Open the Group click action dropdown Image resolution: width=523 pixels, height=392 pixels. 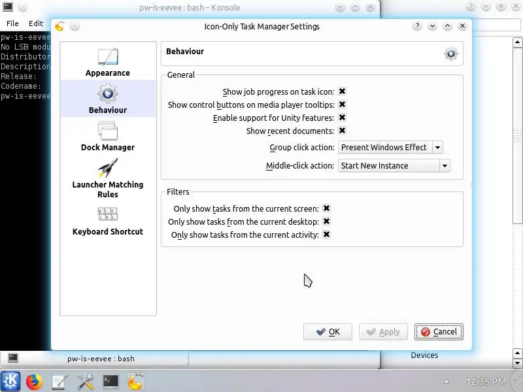coord(390,148)
